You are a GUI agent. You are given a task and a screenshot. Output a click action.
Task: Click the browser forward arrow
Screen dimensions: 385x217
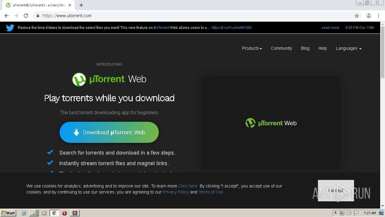point(16,16)
